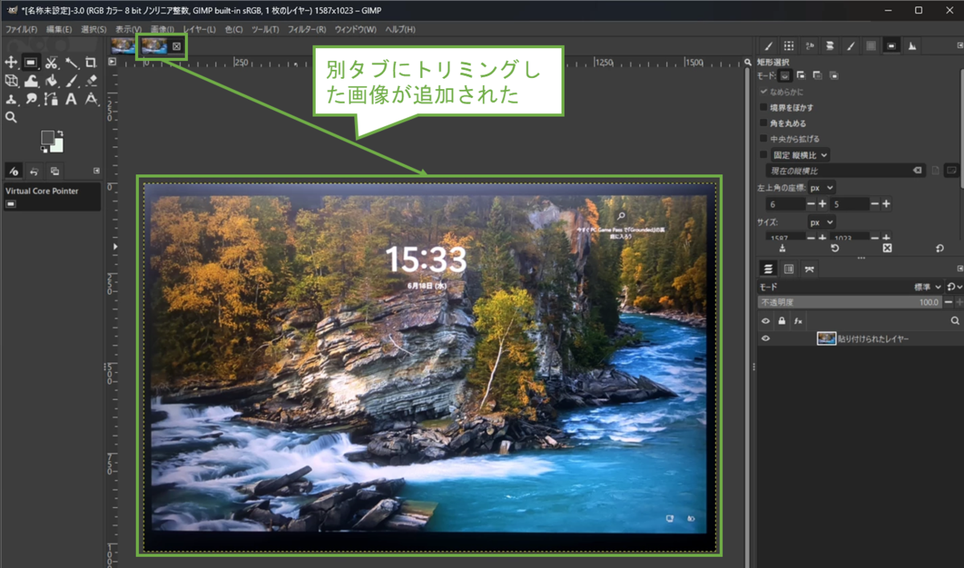
Task: Open File menu ファイル(F)
Action: click(x=21, y=30)
